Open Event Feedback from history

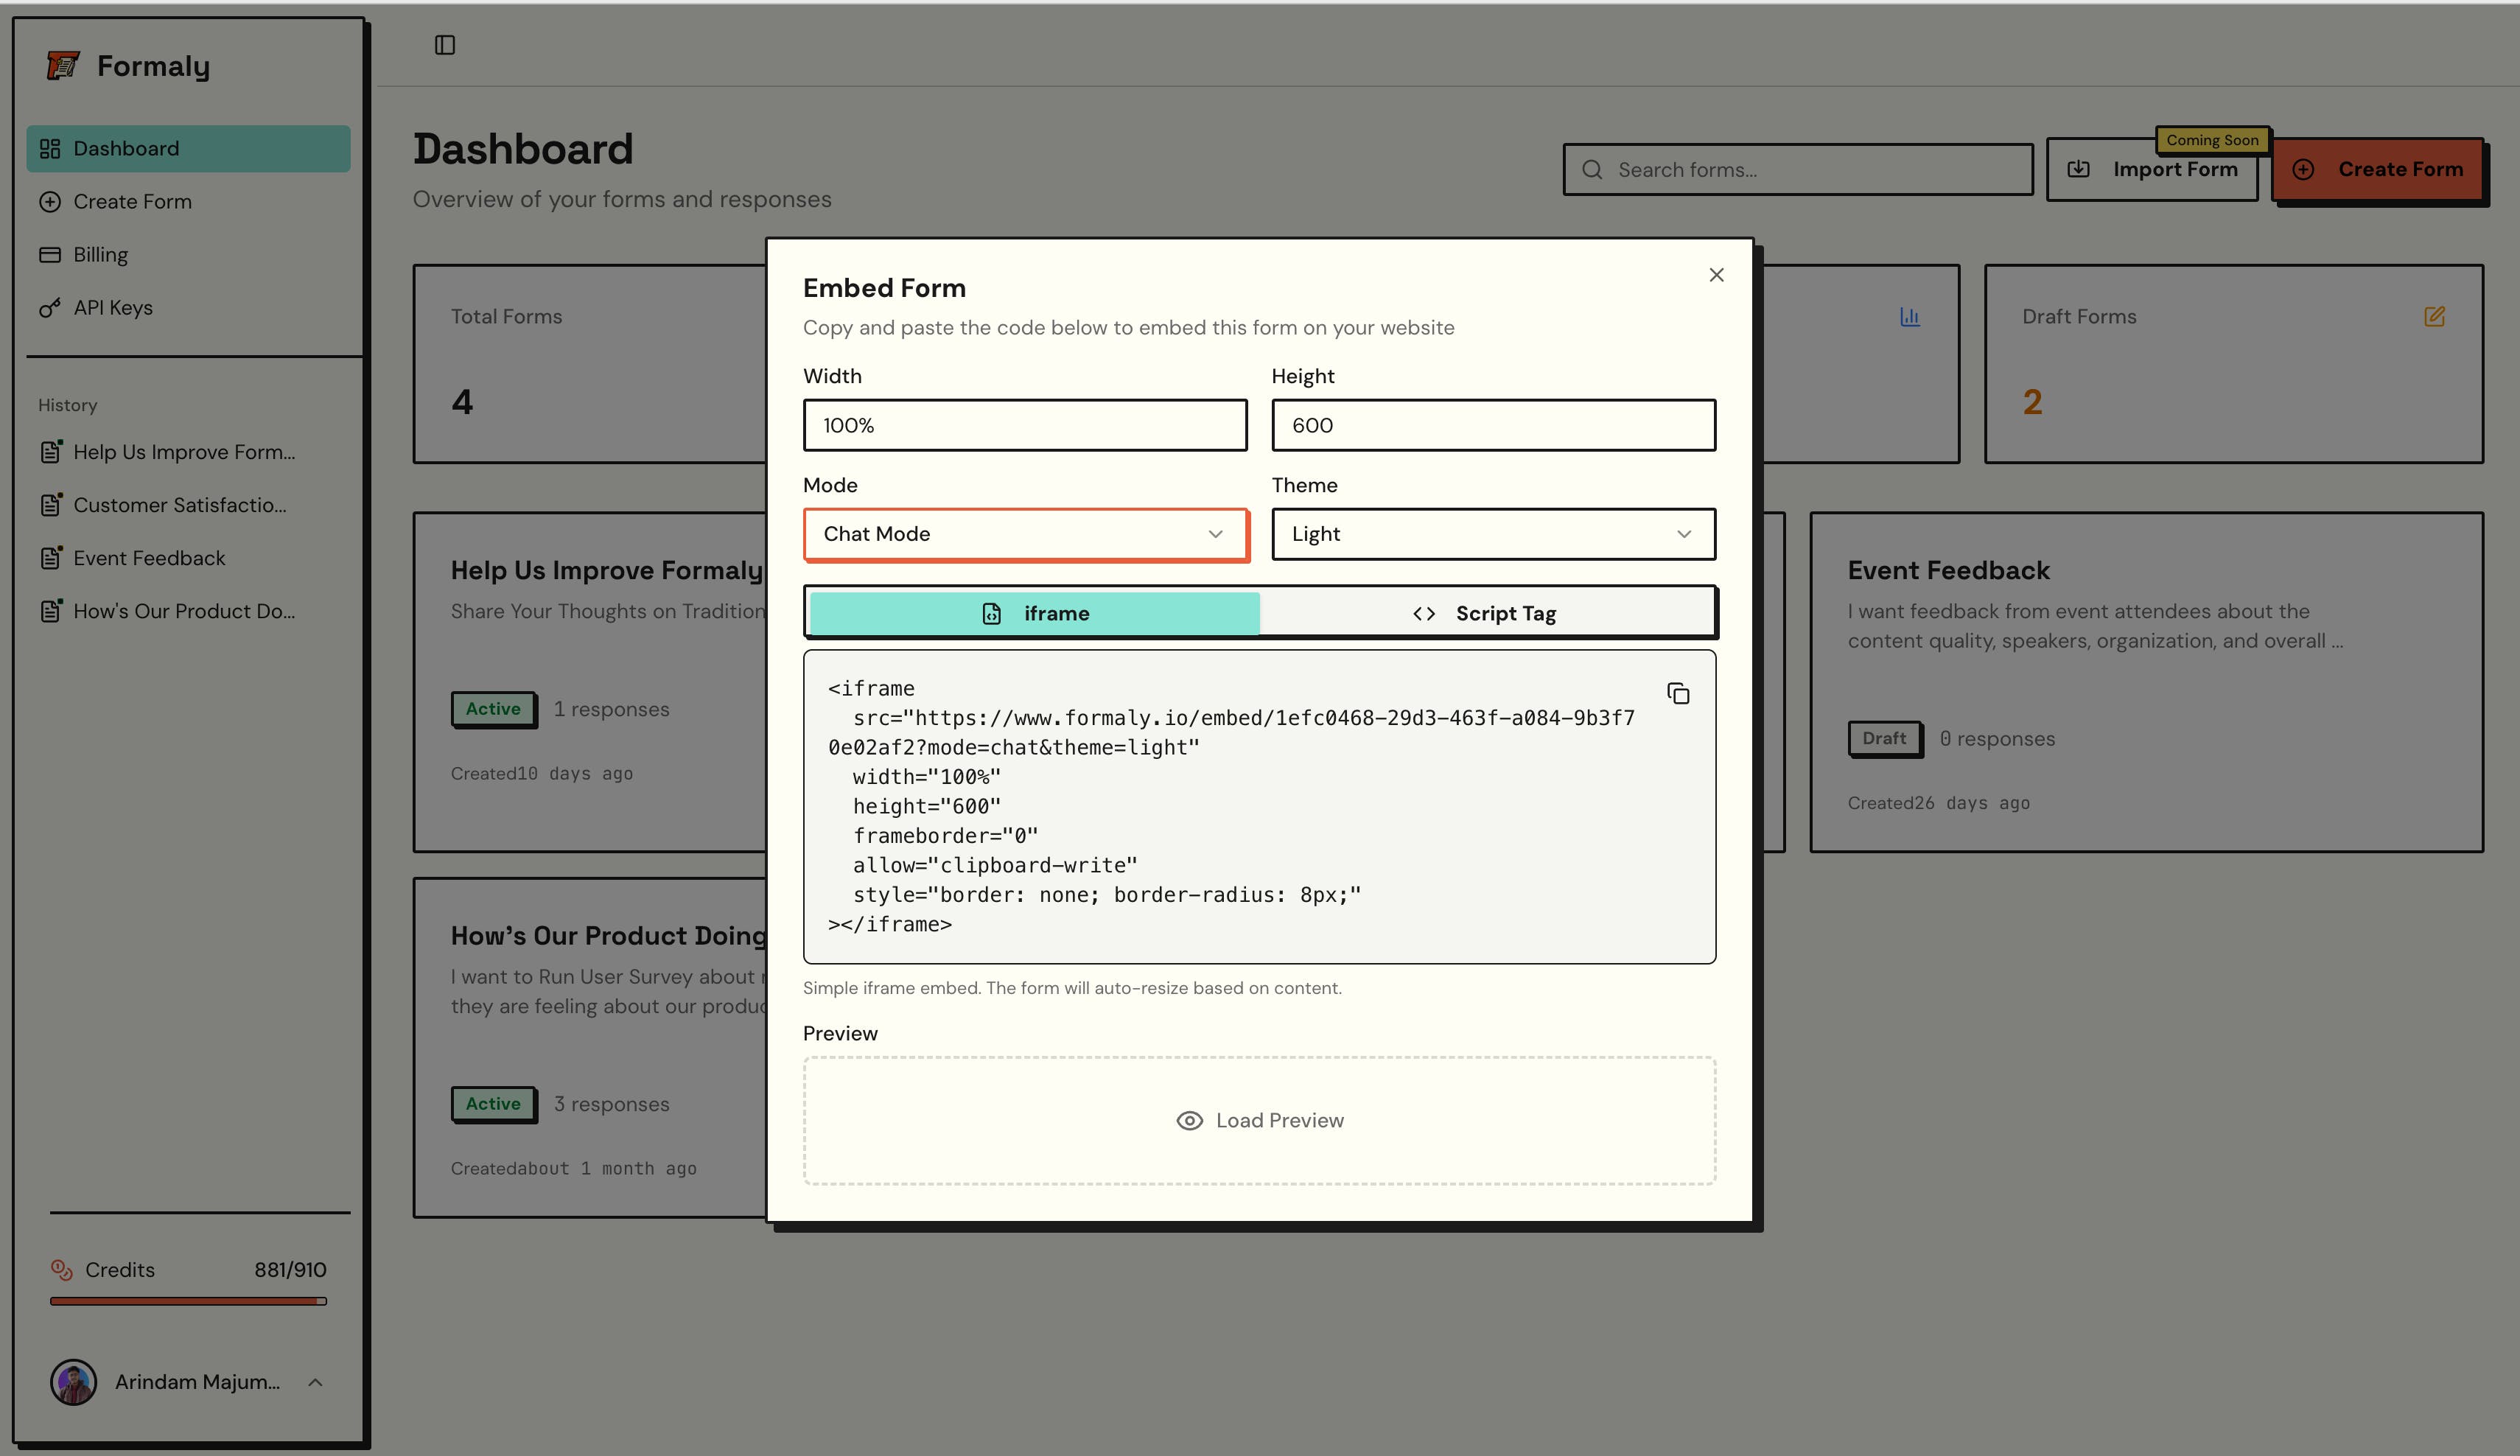click(149, 558)
